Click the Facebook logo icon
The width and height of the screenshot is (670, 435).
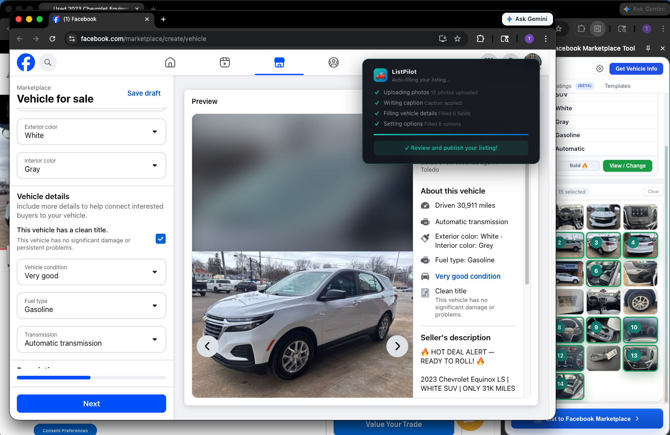(26, 62)
